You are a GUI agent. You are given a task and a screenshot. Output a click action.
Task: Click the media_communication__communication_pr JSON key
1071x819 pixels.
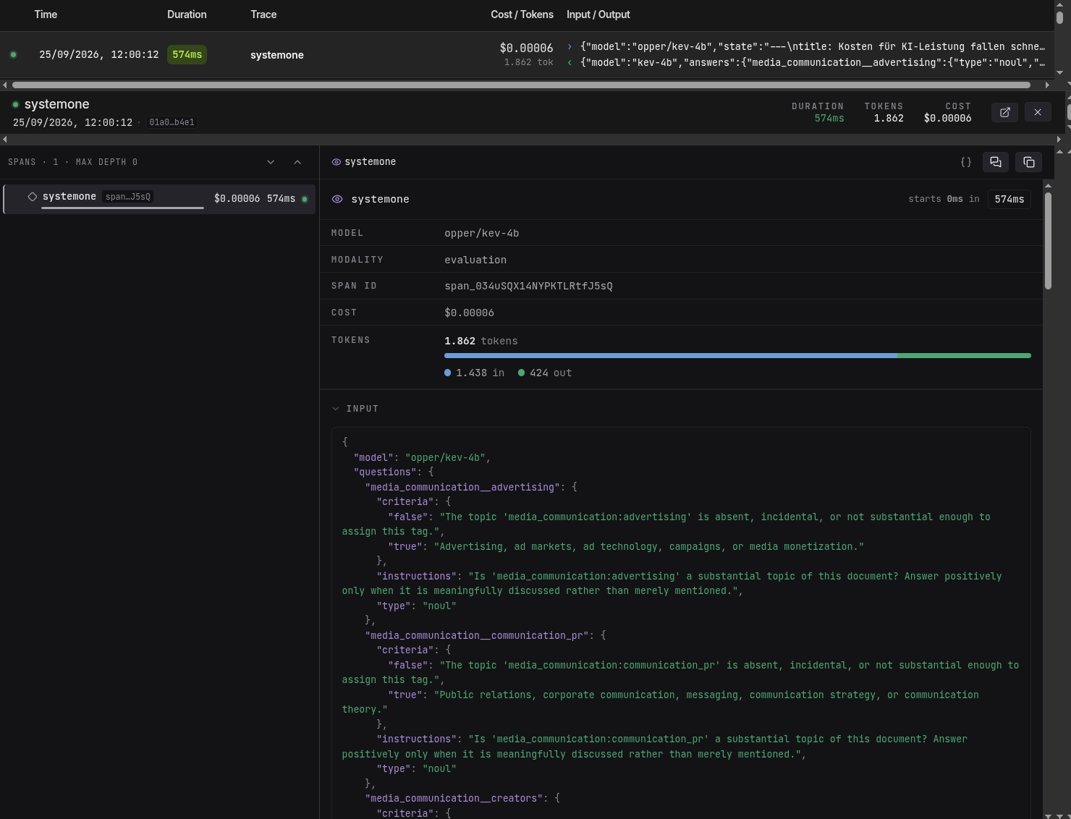[476, 635]
